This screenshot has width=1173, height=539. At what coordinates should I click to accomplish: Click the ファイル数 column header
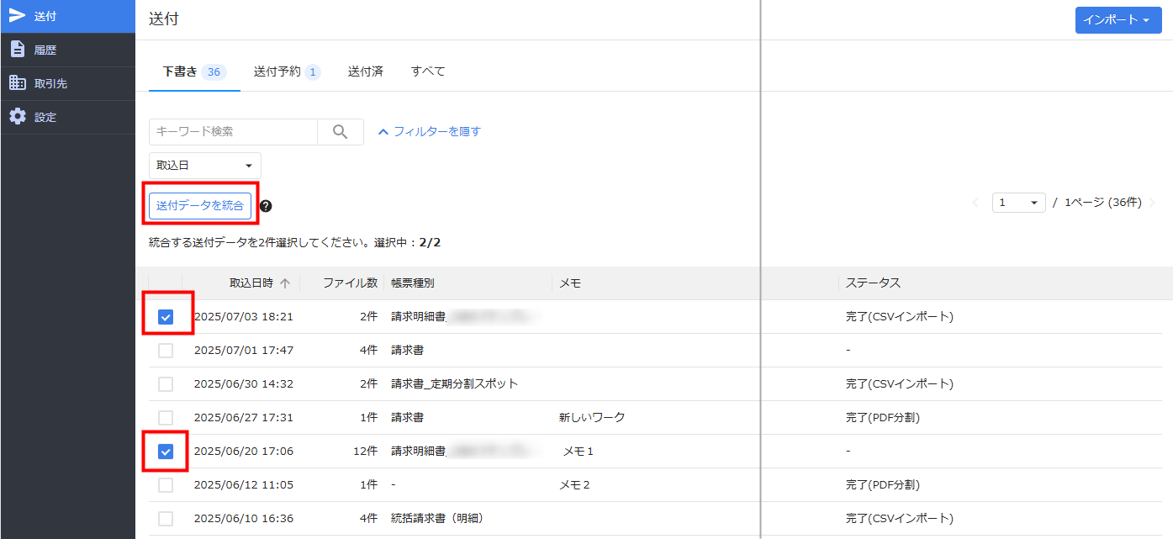click(x=350, y=283)
